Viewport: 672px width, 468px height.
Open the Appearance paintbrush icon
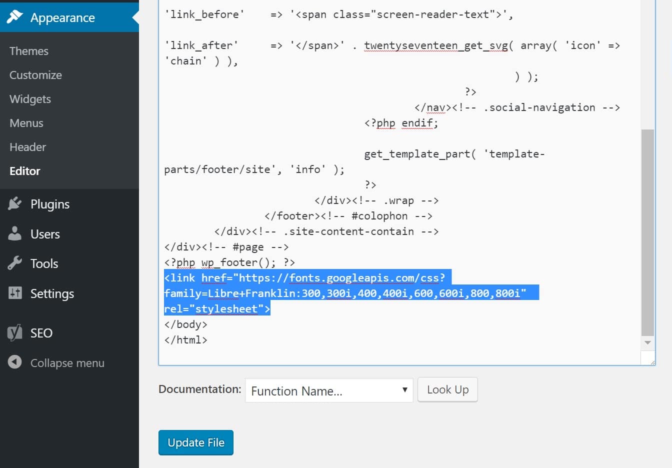15,17
